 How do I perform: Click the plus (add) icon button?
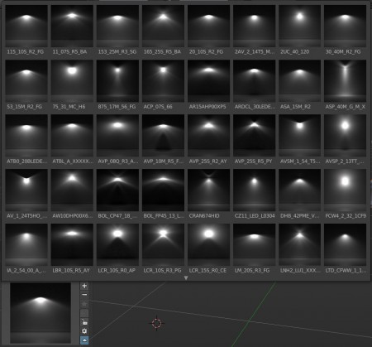84,286
